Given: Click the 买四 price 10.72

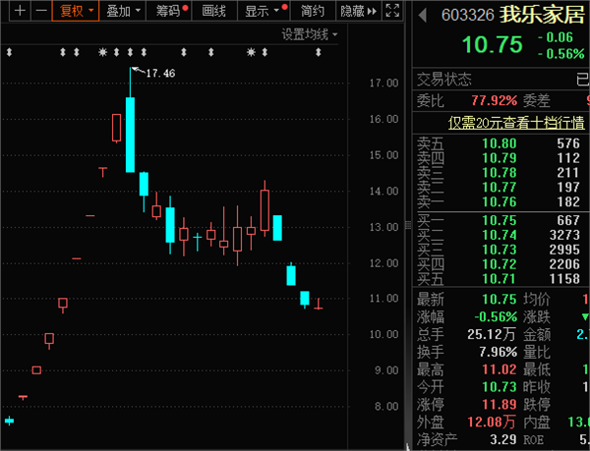Looking at the screenshot, I should (500, 264).
